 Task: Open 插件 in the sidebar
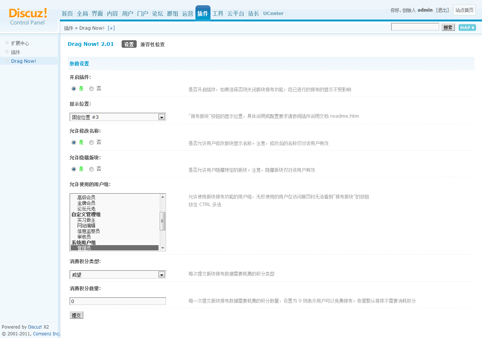click(15, 52)
